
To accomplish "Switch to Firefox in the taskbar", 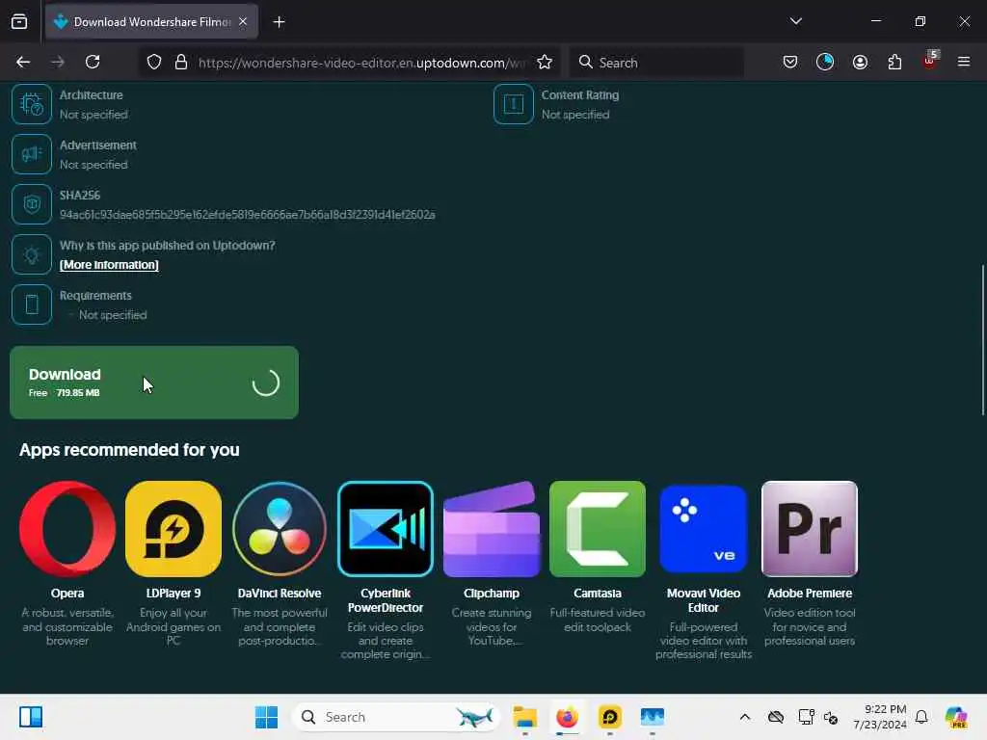I will click(x=567, y=717).
